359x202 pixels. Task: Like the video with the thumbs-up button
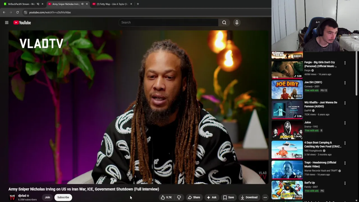[166, 198]
